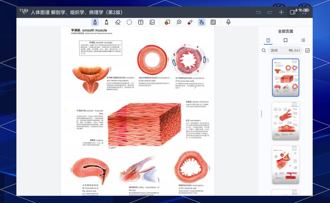
Task: Activate the lasso selection tool
Action: click(x=129, y=22)
